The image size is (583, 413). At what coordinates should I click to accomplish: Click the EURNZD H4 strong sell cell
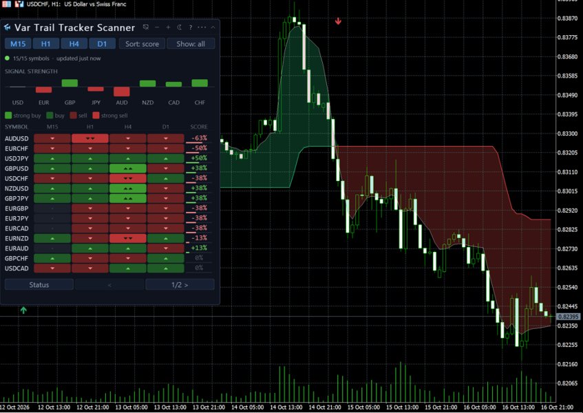click(128, 238)
